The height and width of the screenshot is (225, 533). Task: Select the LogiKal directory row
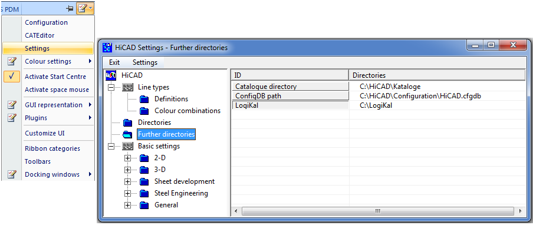379,105
